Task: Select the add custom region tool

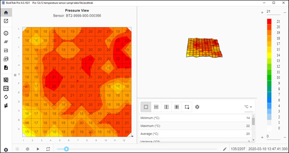Action: click(x=187, y=107)
